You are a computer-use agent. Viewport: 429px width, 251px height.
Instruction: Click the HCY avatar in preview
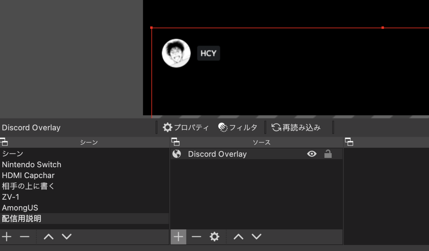click(176, 53)
